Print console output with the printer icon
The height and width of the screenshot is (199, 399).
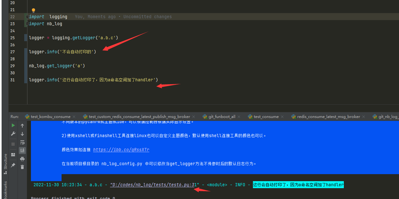pos(22,159)
